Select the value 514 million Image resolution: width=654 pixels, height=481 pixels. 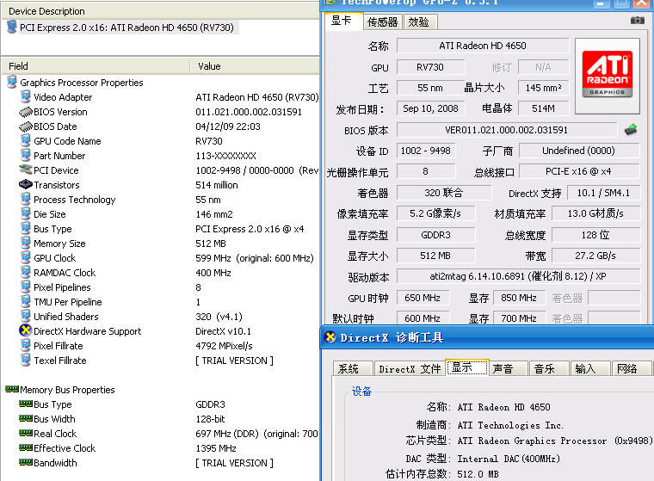point(217,185)
